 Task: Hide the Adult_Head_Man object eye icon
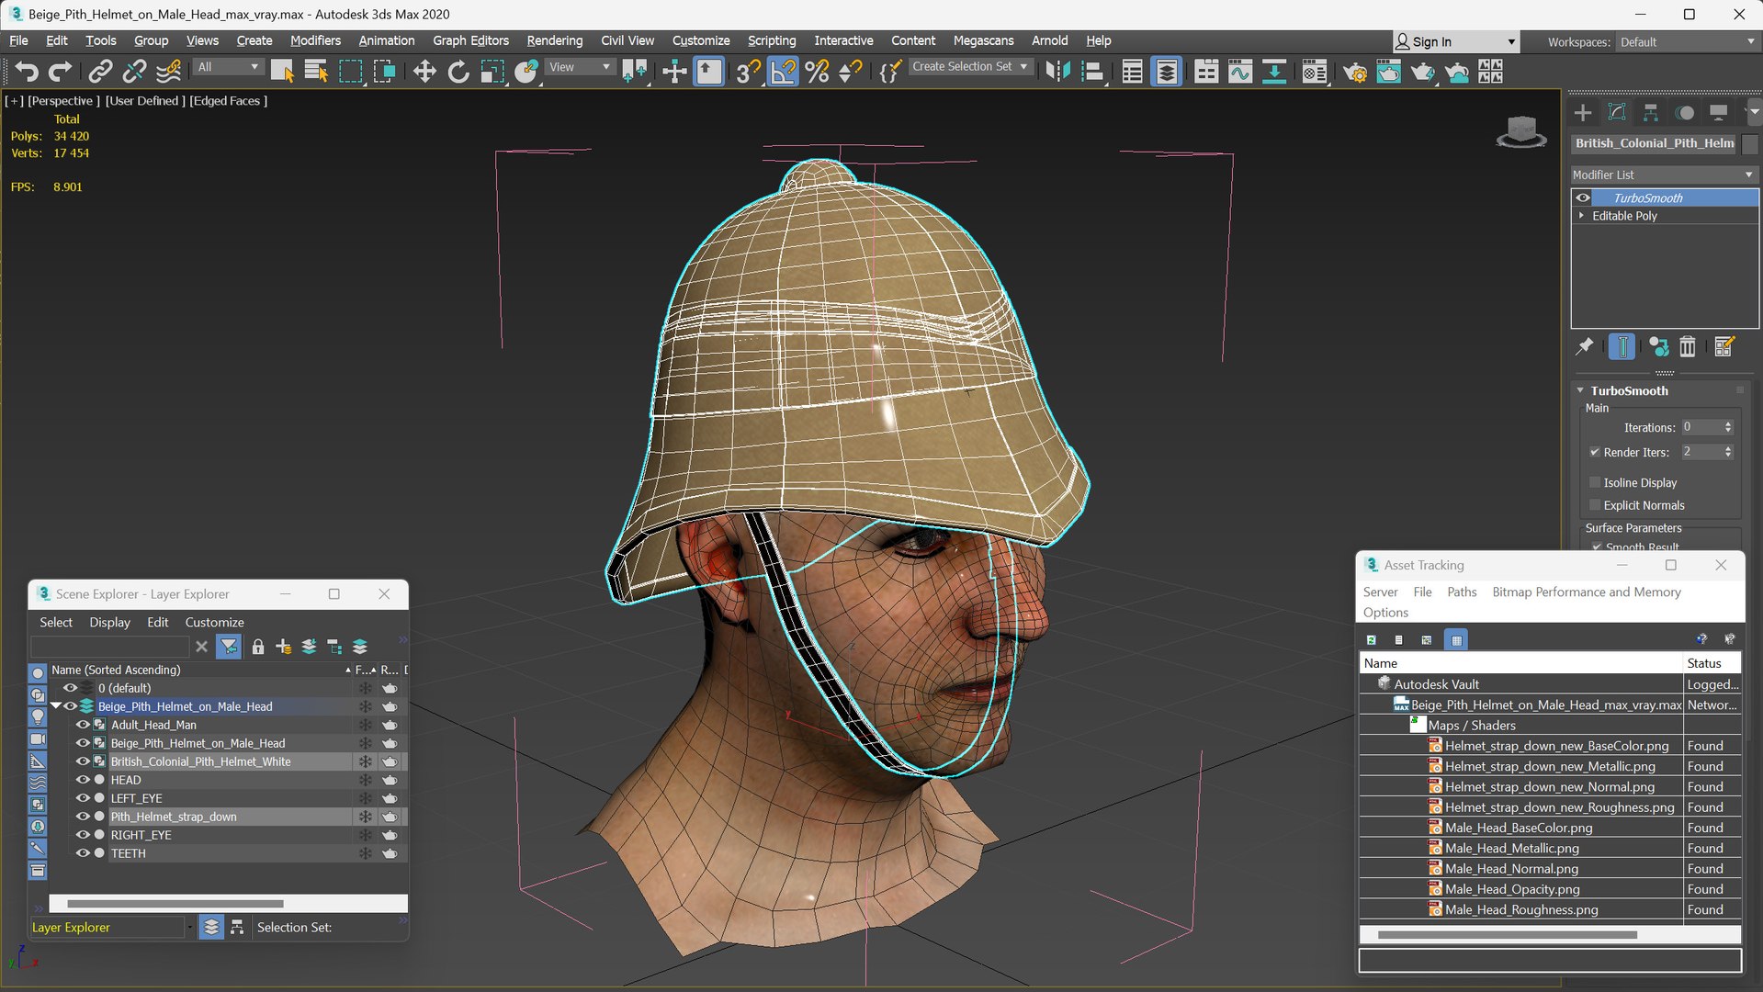coord(83,725)
